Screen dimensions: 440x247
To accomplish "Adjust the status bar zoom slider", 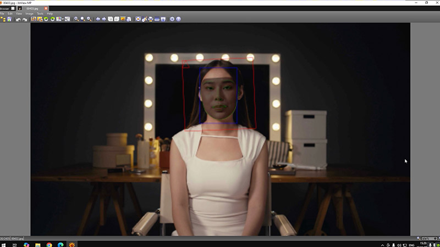I will [x=430, y=238].
